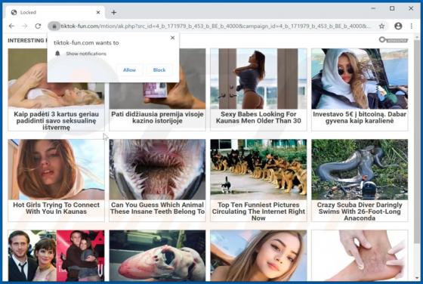
Task: Click the logo at top right of page
Action: 394,40
